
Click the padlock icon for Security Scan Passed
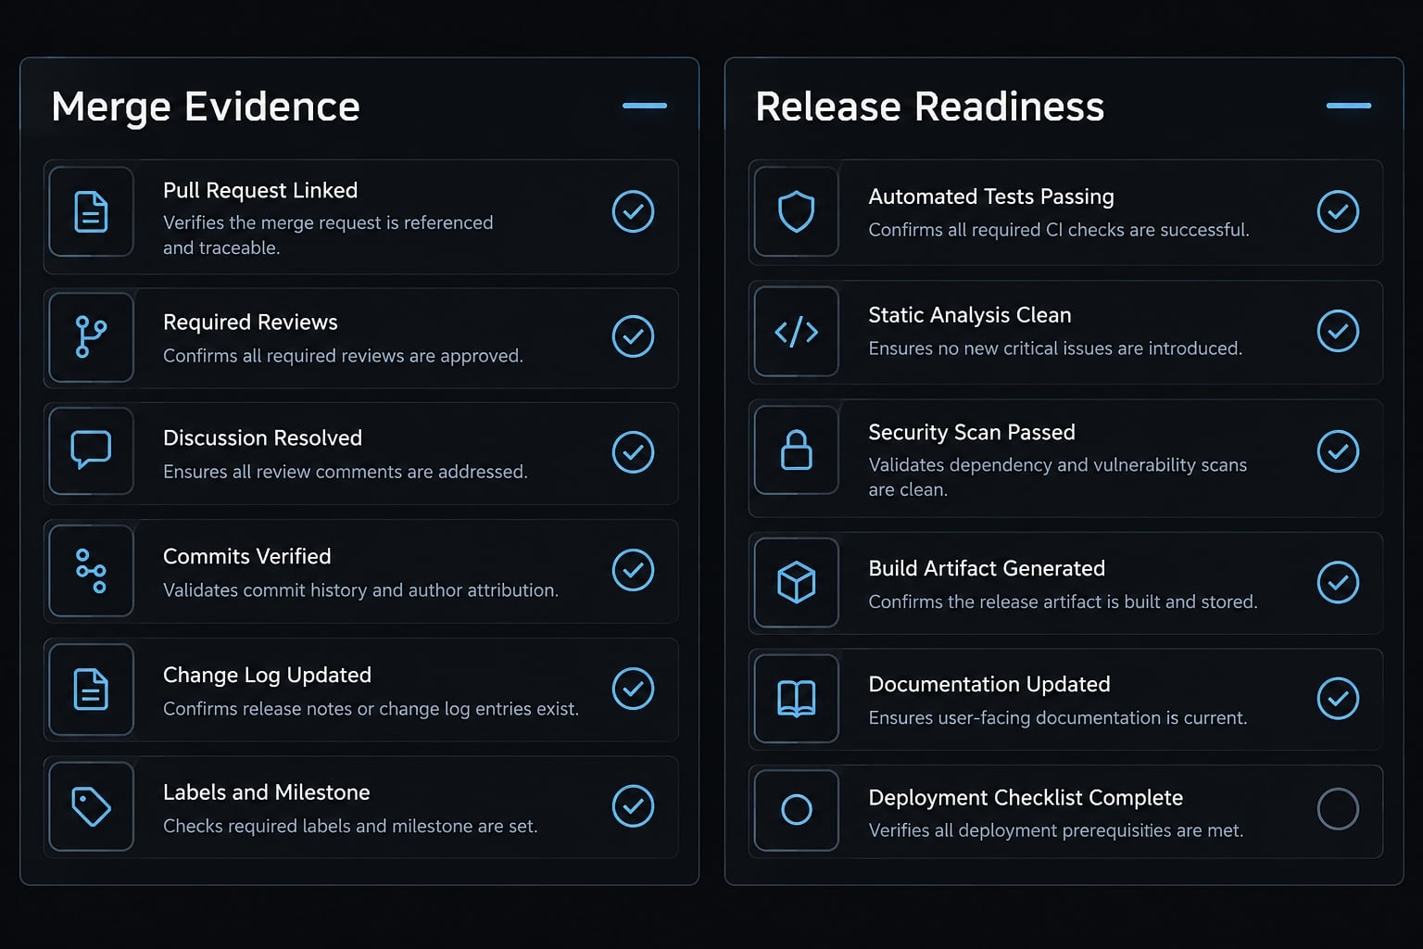[x=797, y=450]
